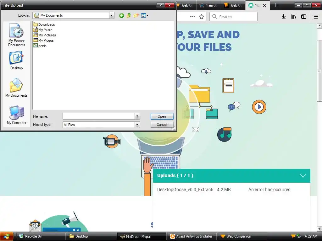
Task: Open a new browser tab
Action: 275,5
